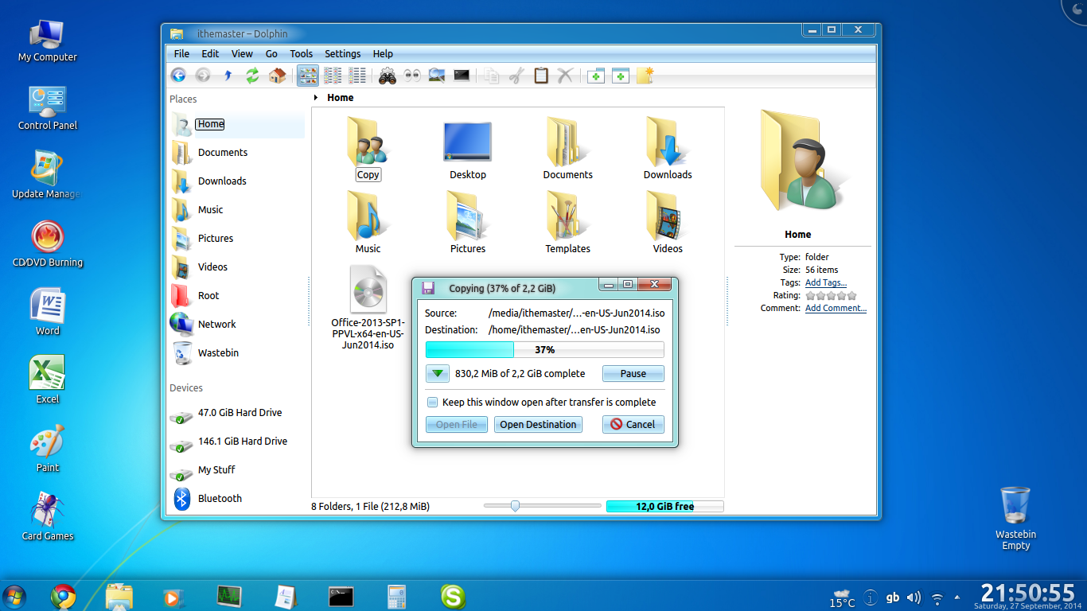Open the Edit menu
Image resolution: width=1087 pixels, height=611 pixels.
point(210,54)
